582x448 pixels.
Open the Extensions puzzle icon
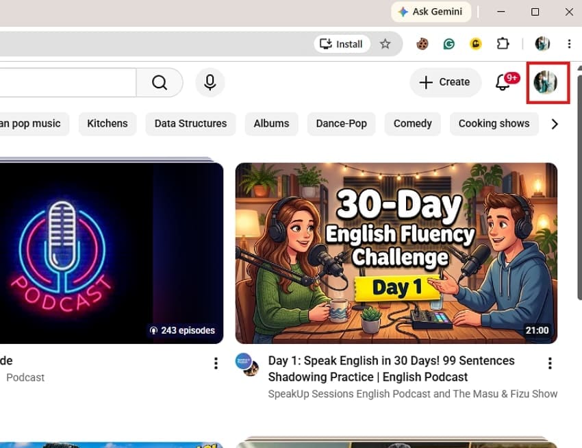tap(503, 44)
